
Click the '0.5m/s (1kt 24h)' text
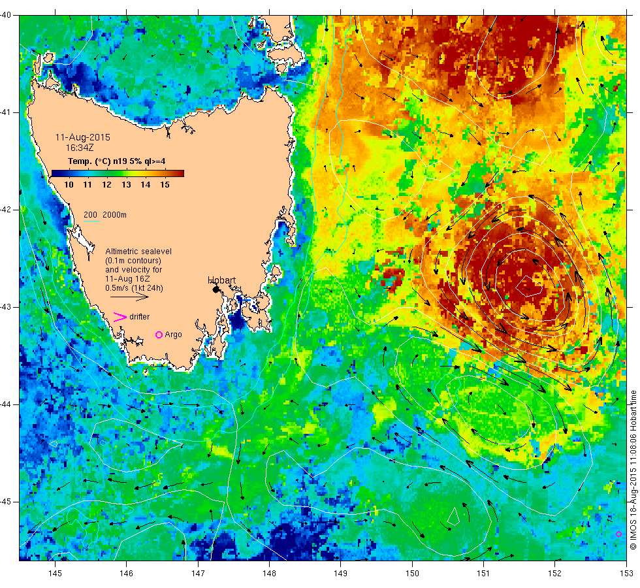pos(134,288)
